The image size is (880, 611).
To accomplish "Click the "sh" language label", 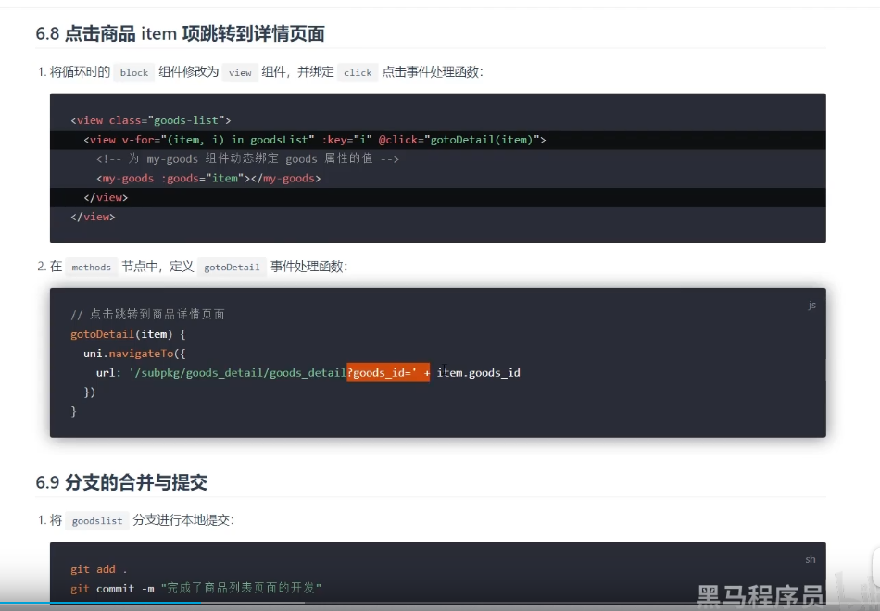I will tap(811, 559).
